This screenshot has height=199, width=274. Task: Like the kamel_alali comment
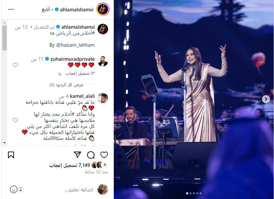pos(15,120)
